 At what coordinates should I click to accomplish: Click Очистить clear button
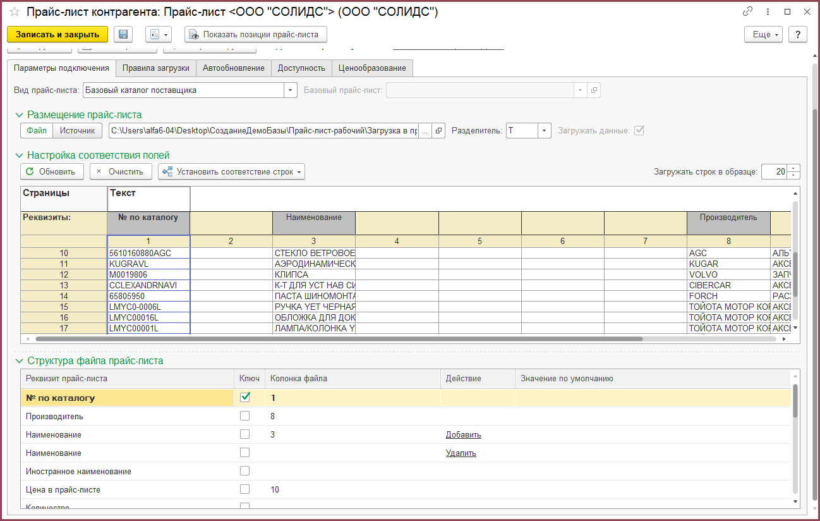coord(121,171)
